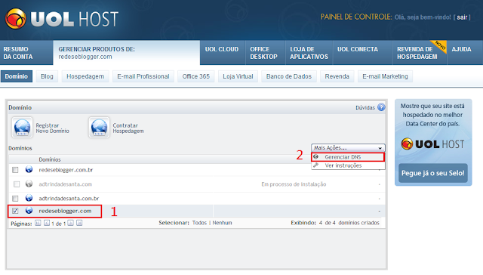This screenshot has height=275, width=483.
Task: Switch to the E-mail Profissional tab
Action: pos(143,76)
